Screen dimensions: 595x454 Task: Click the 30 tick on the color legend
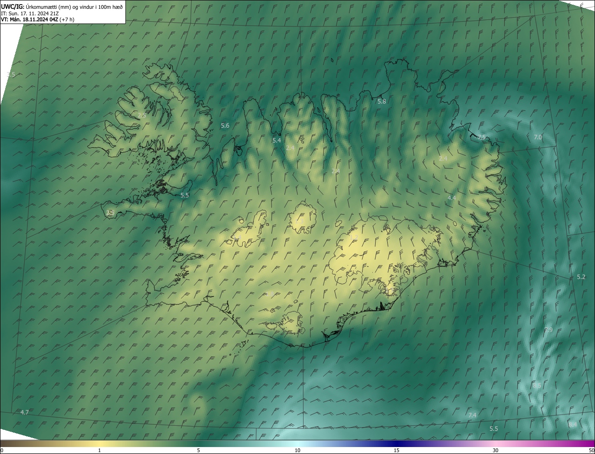496,450
